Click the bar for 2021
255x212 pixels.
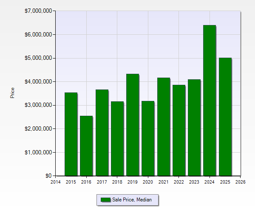[164, 127]
